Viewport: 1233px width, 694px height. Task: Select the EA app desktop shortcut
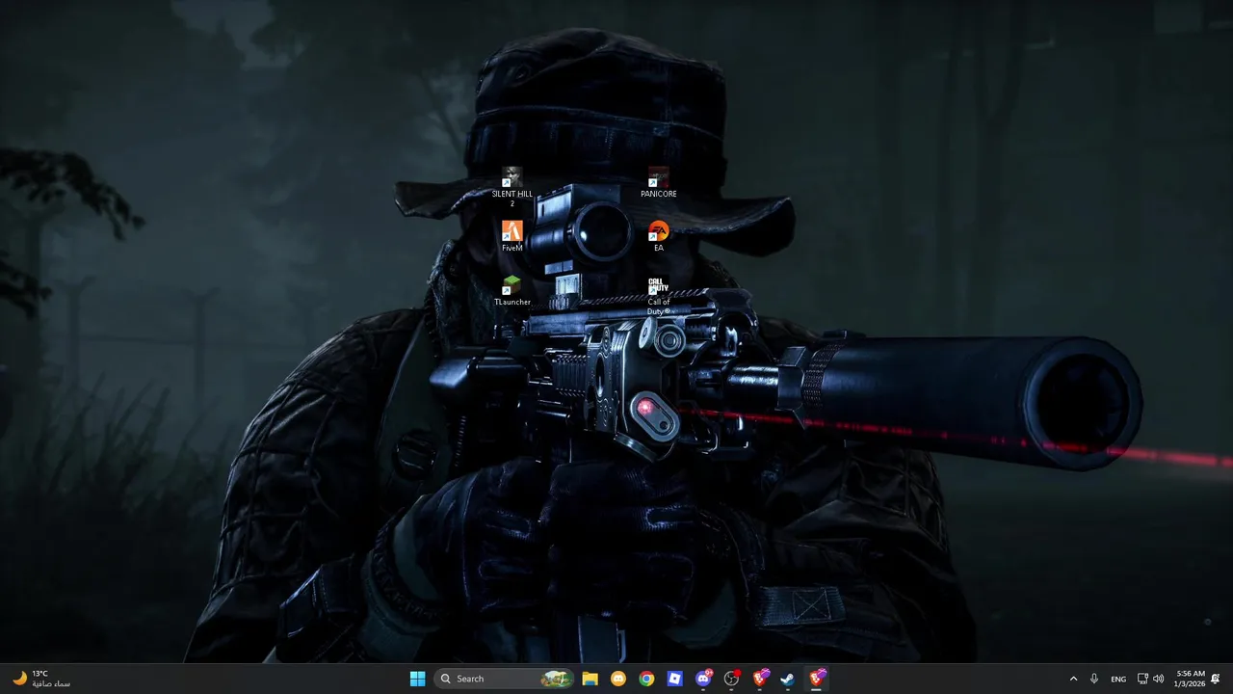[x=659, y=236]
